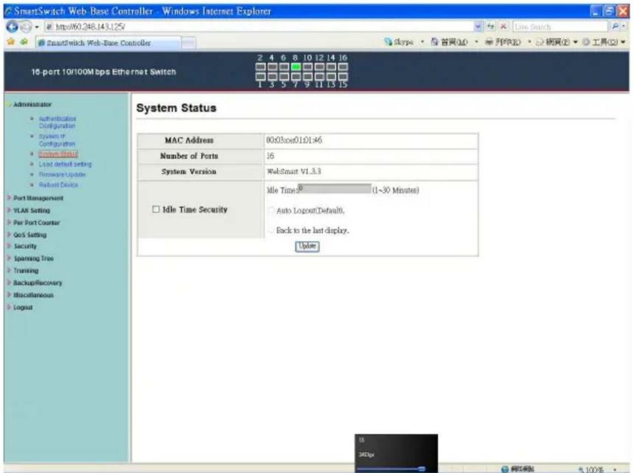633x473 pixels.
Task: Click the port 4 indicator icon
Action: (272, 67)
